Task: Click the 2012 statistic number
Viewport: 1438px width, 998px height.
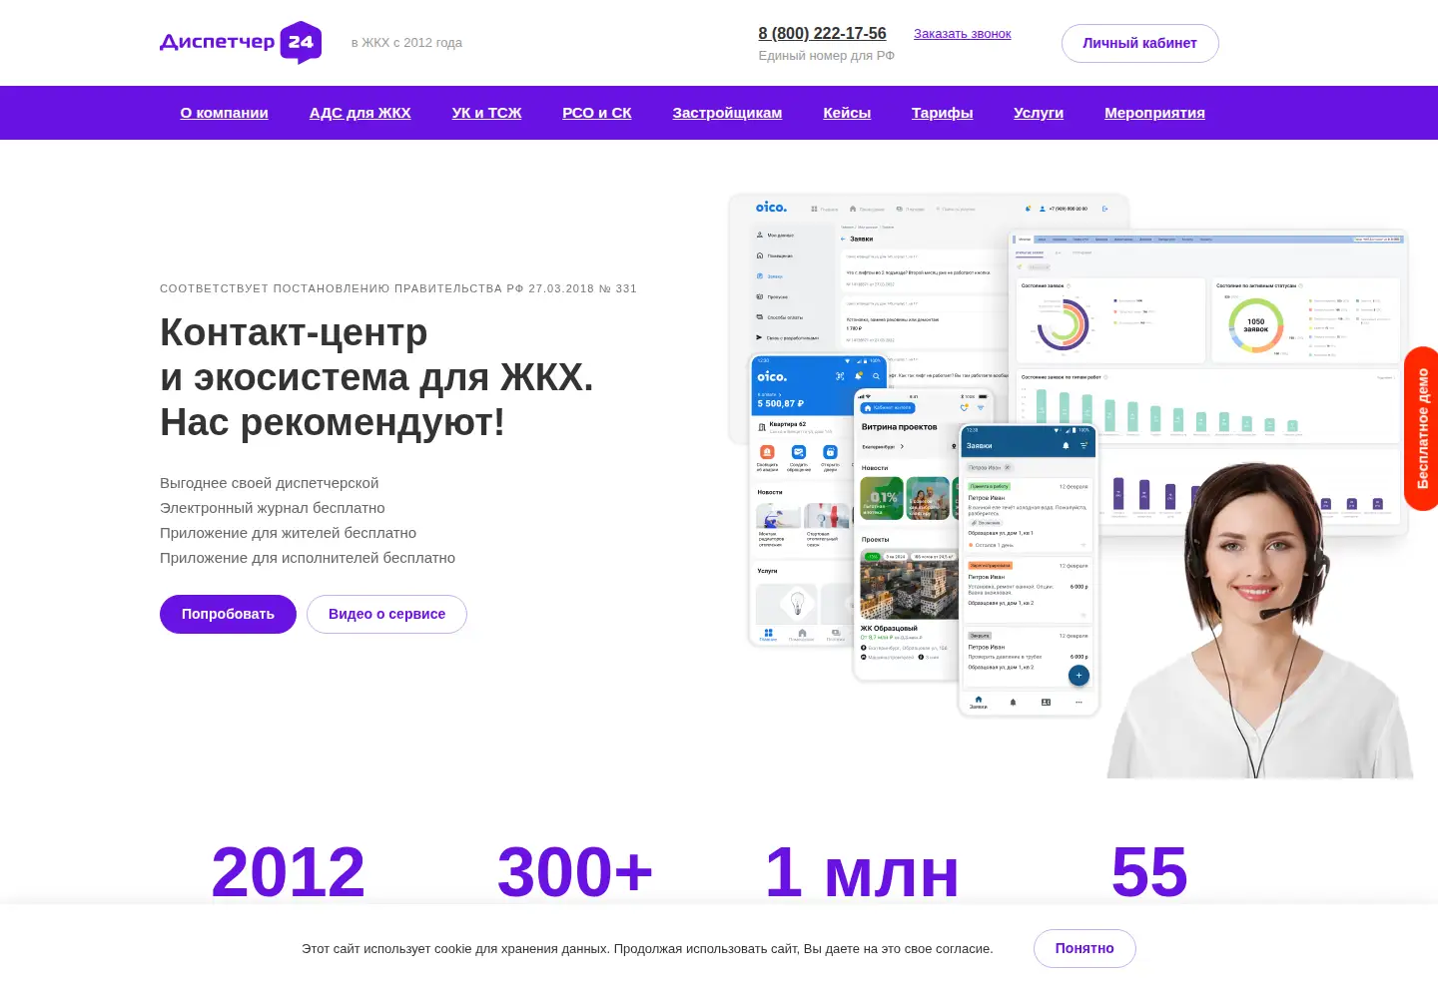Action: [288, 872]
